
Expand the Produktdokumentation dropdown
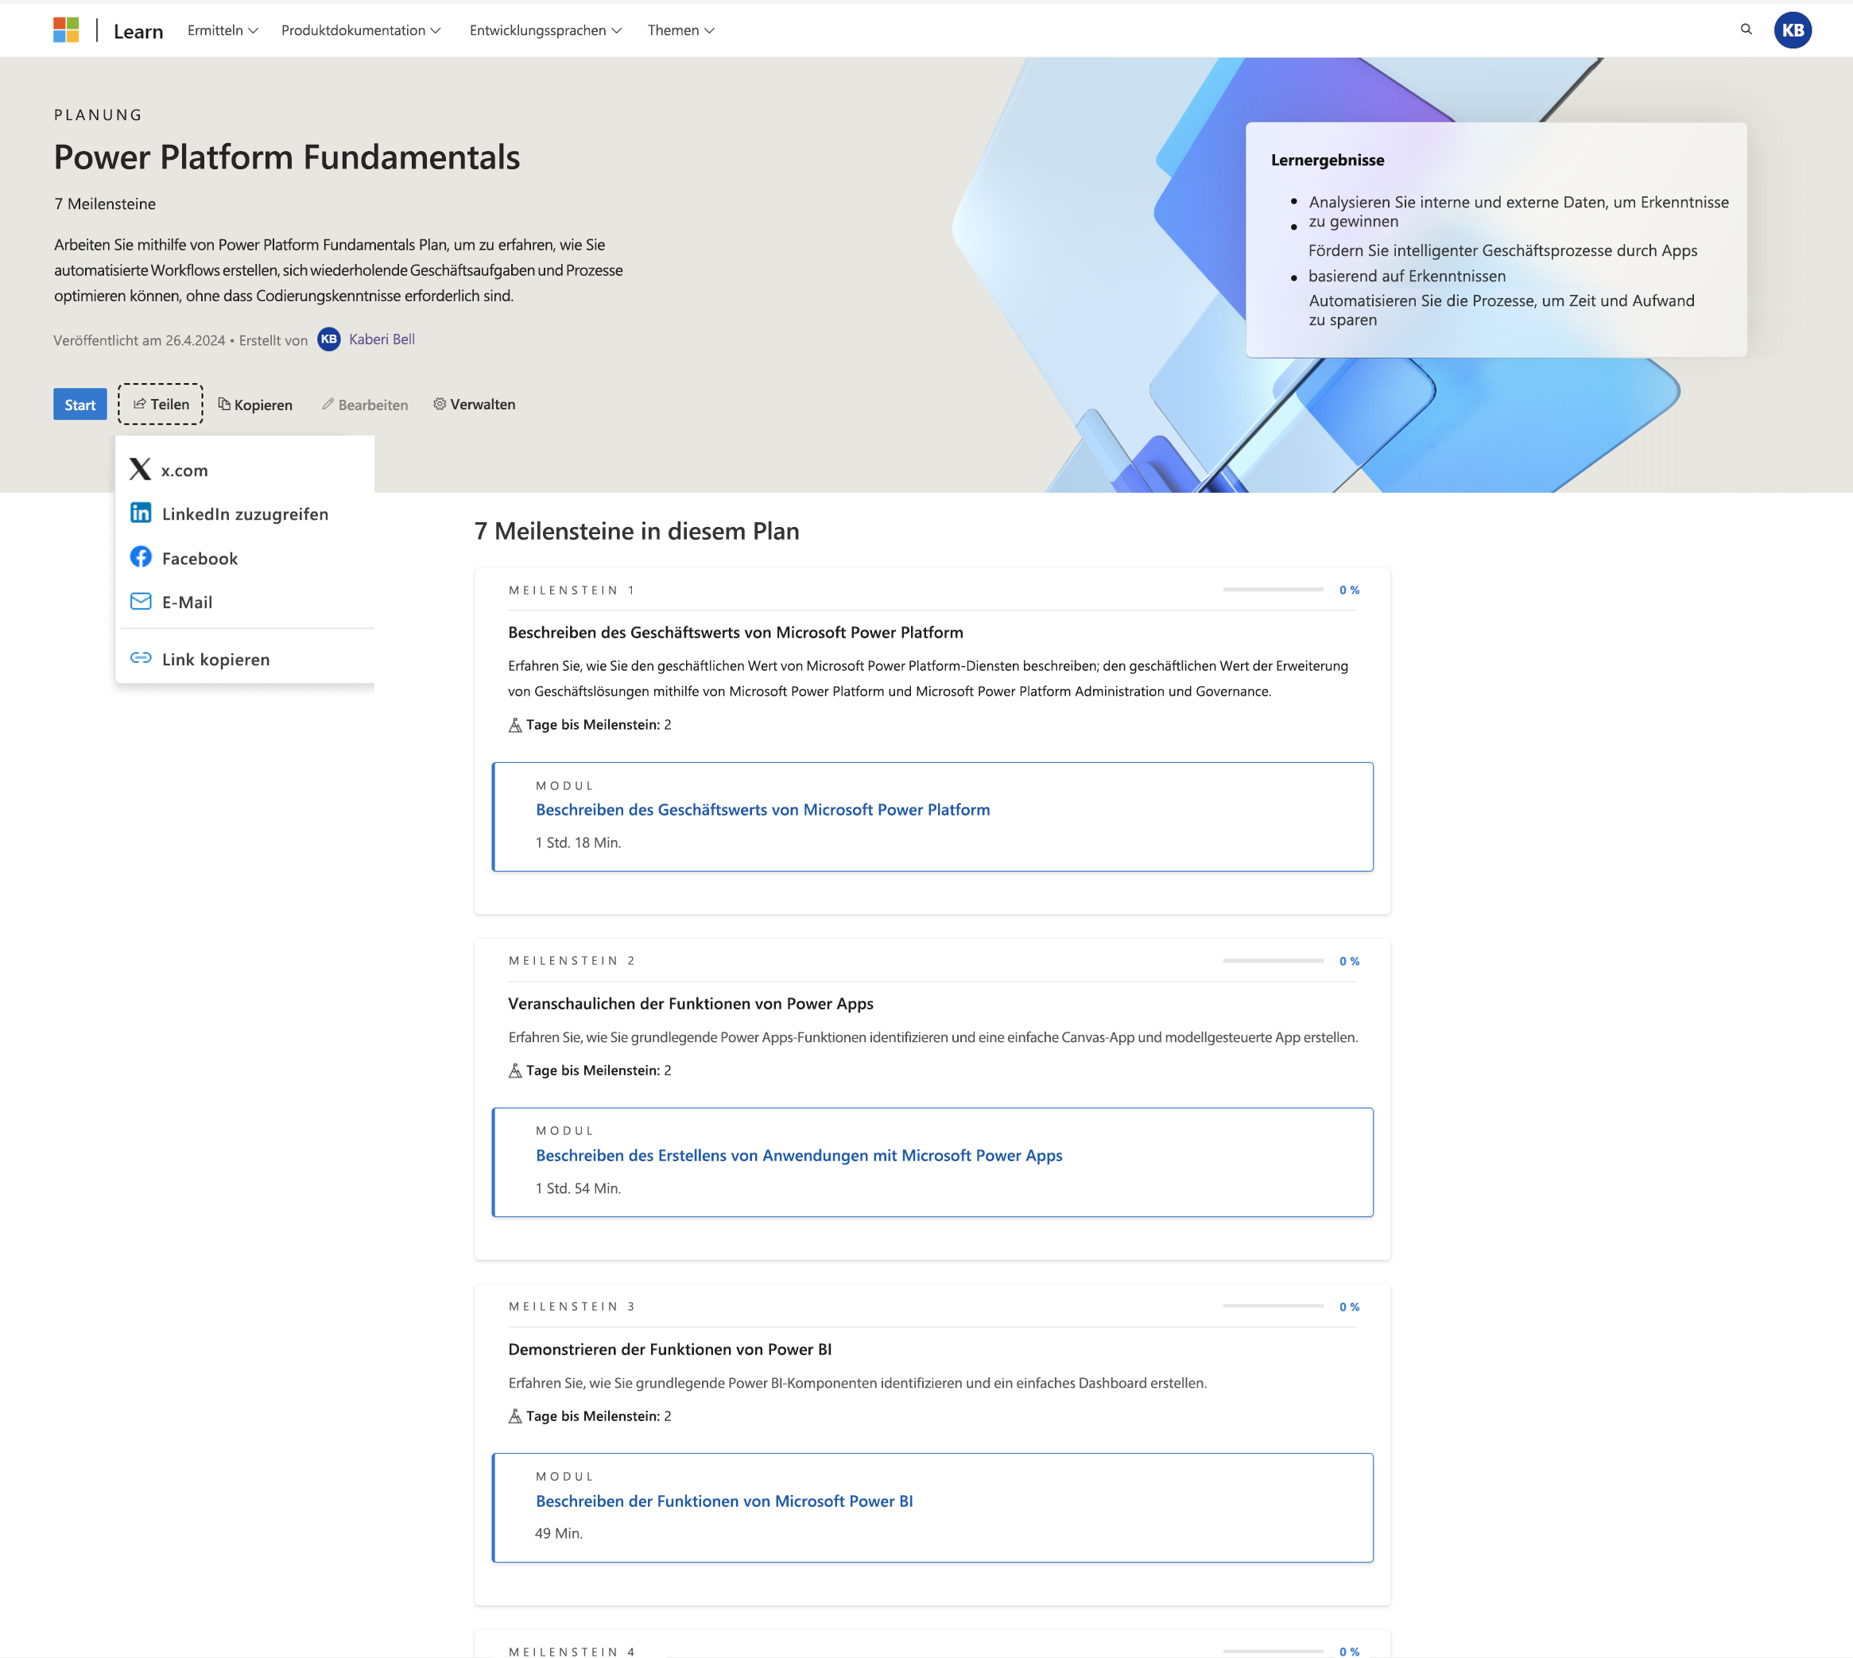click(360, 29)
